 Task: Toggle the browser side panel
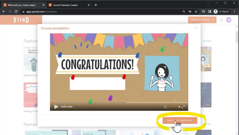[210, 12]
